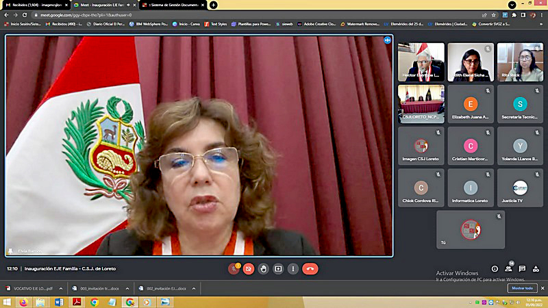Toggle the camera off button
The width and height of the screenshot is (548, 308).
(249, 269)
